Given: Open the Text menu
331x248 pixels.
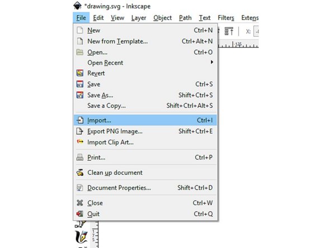Looking at the screenshot, I should coord(205,18).
